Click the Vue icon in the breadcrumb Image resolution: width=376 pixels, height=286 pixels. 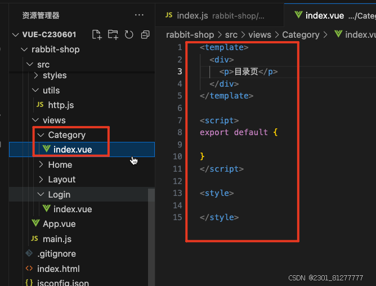click(x=338, y=34)
